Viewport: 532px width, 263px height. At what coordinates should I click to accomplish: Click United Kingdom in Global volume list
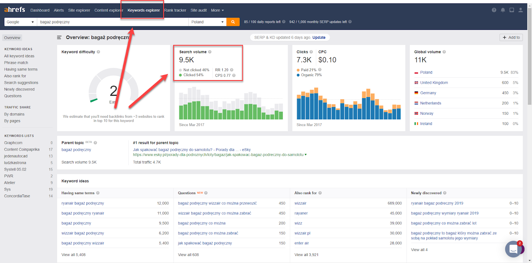[434, 83]
